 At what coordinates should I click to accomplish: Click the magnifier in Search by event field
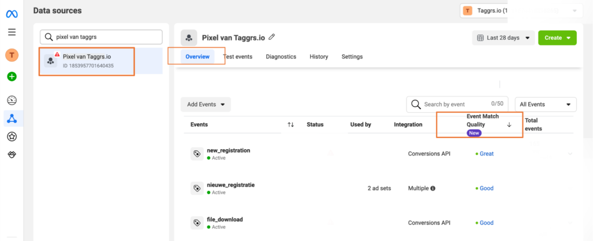pyautogui.click(x=416, y=105)
